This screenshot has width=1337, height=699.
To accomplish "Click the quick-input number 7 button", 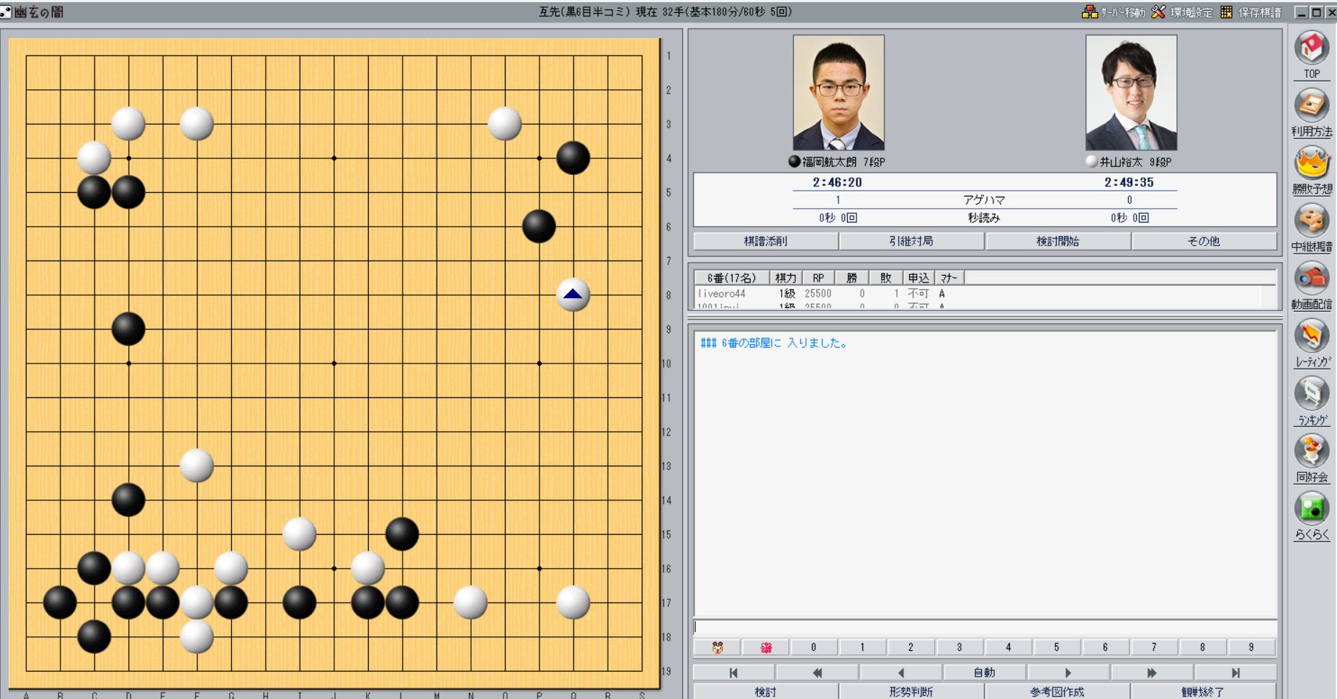I will coord(1154,647).
